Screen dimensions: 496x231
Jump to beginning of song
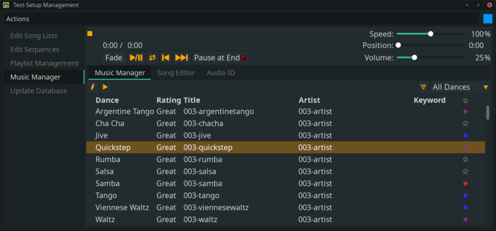(x=166, y=58)
